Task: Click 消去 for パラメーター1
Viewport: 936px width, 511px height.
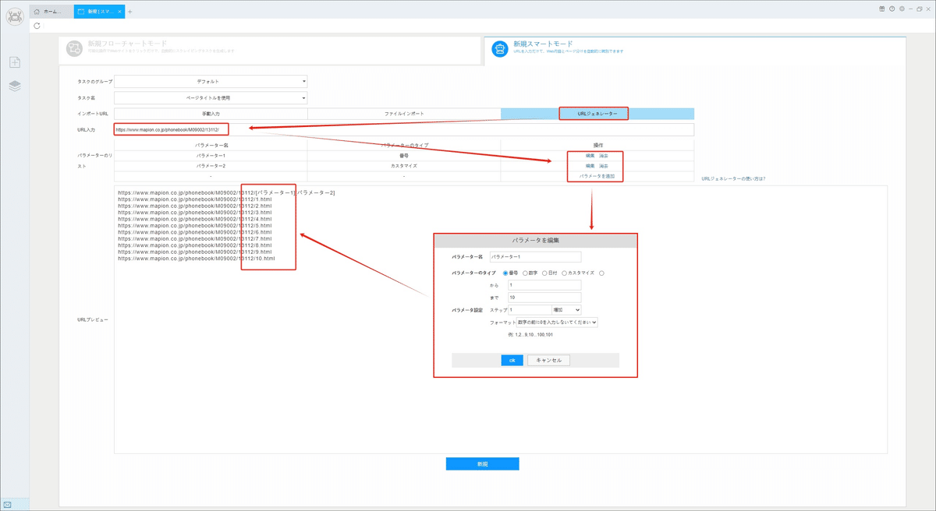Action: (604, 156)
